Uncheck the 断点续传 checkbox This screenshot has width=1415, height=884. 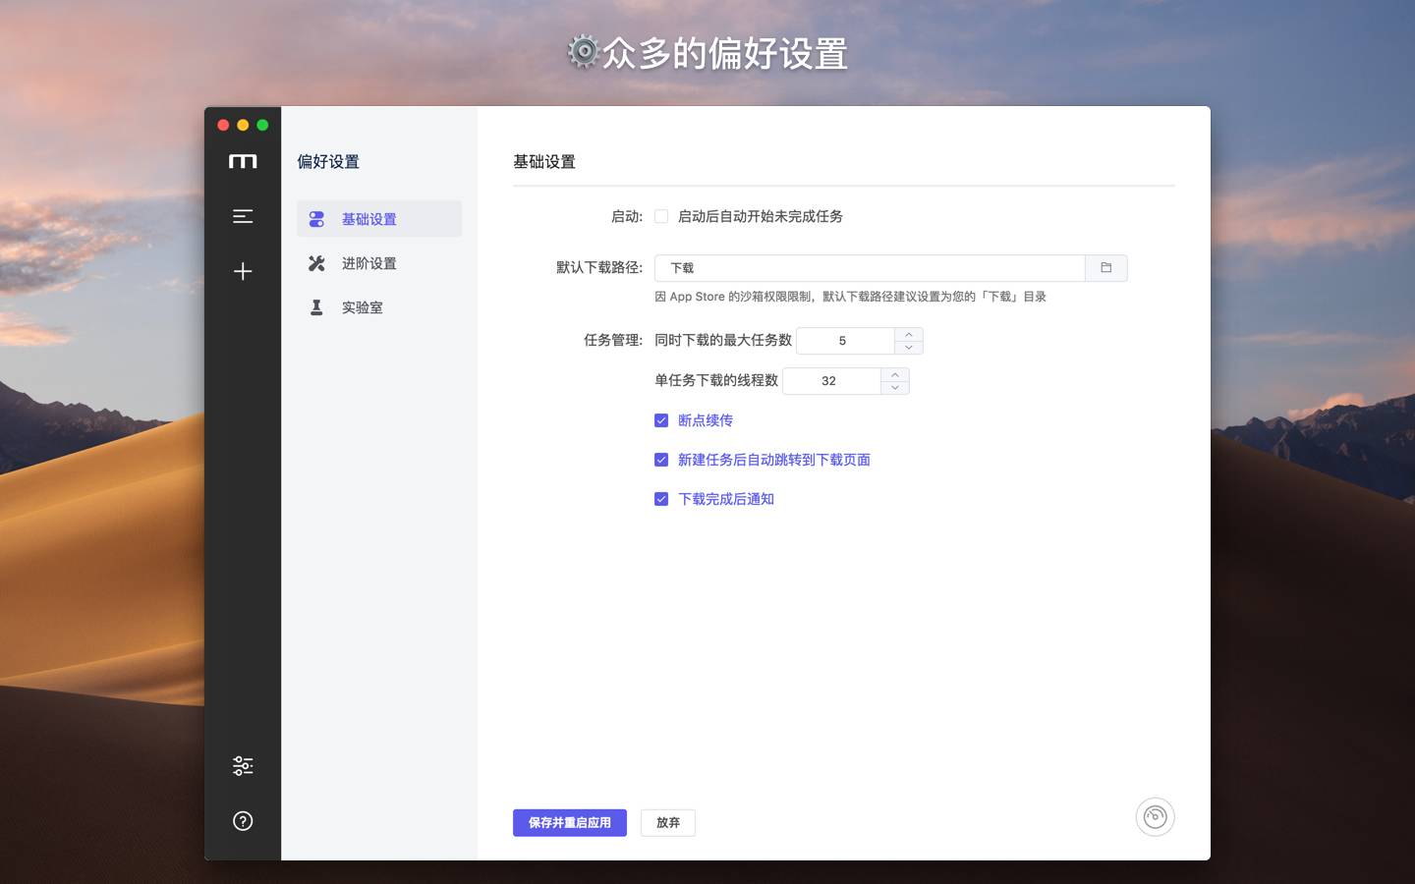[661, 420]
